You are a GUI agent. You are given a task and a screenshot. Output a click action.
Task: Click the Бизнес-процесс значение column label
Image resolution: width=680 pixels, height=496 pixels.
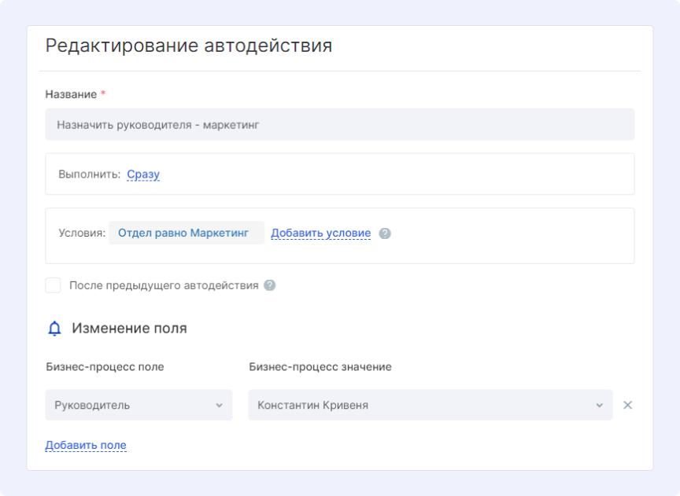coord(320,367)
